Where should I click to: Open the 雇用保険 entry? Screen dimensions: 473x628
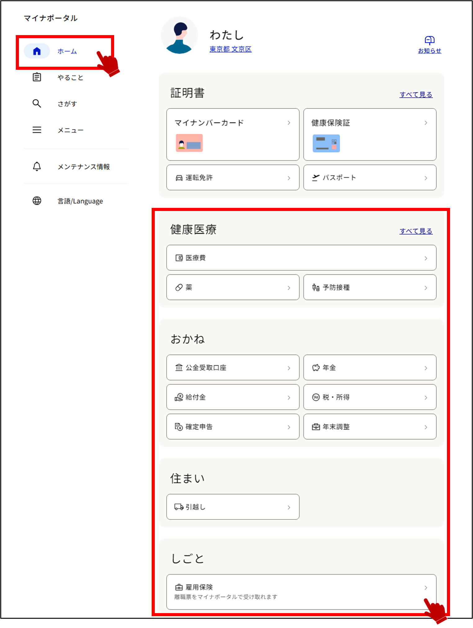[x=301, y=592]
